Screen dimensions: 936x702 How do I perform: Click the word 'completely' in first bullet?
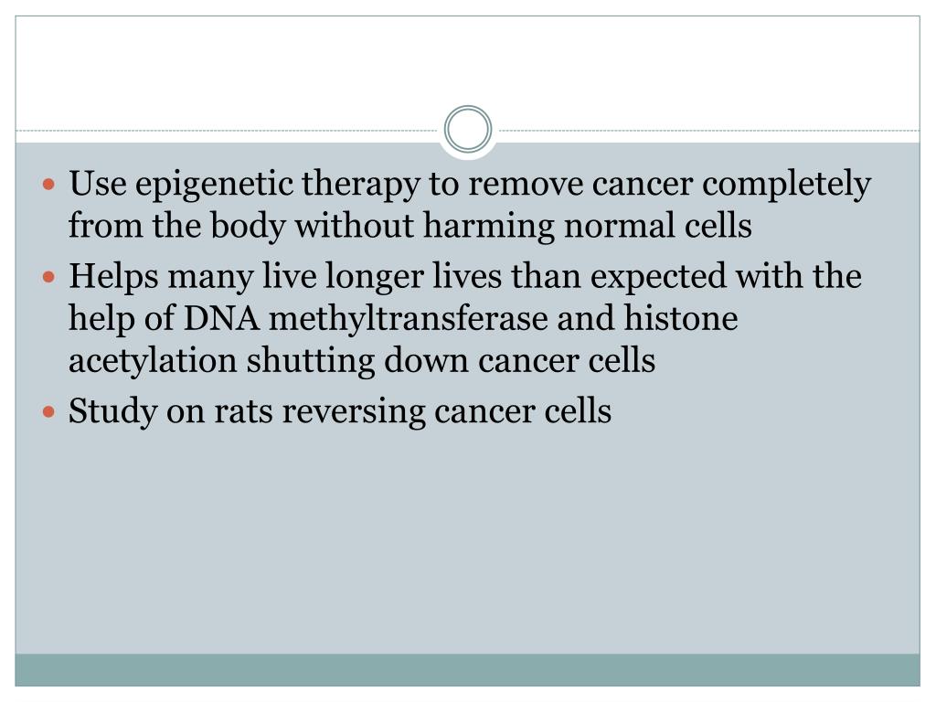pyautogui.click(x=786, y=185)
